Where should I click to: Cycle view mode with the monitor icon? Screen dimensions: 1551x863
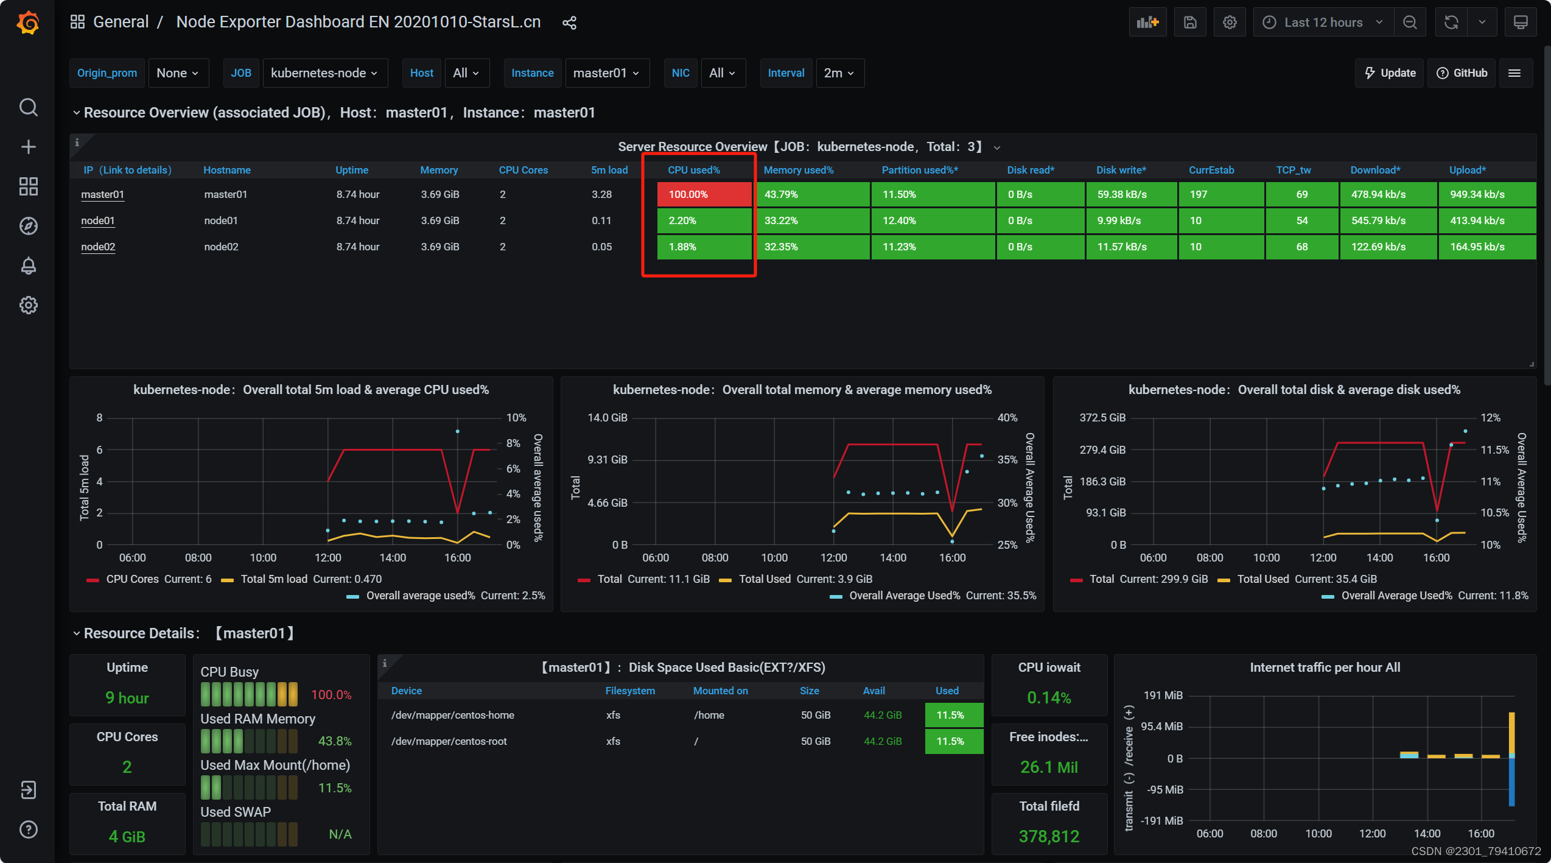tap(1520, 23)
